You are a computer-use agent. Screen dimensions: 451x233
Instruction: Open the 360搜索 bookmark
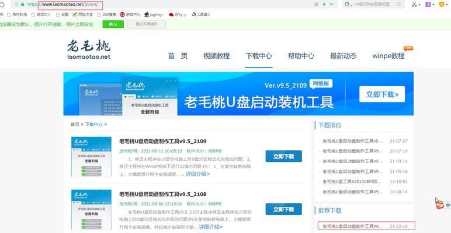pyautogui.click(x=106, y=15)
